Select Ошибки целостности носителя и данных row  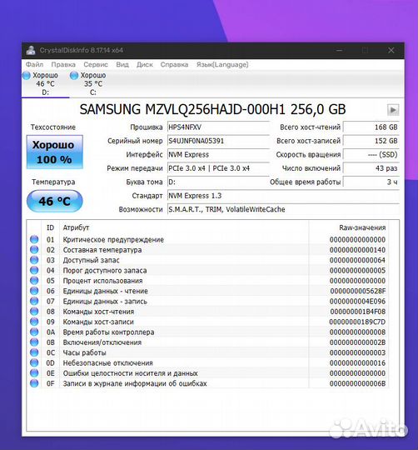pyautogui.click(x=207, y=373)
